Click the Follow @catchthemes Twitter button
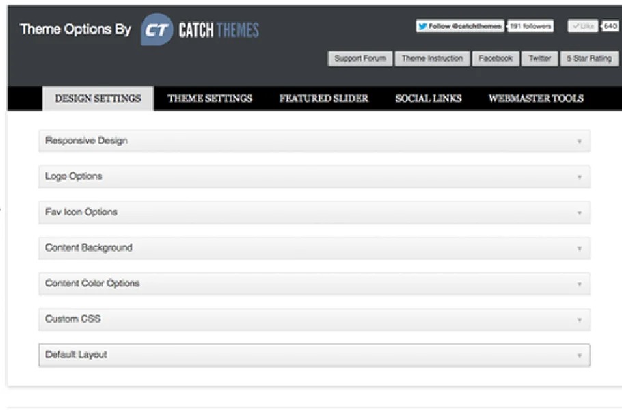The width and height of the screenshot is (622, 415). [x=460, y=26]
